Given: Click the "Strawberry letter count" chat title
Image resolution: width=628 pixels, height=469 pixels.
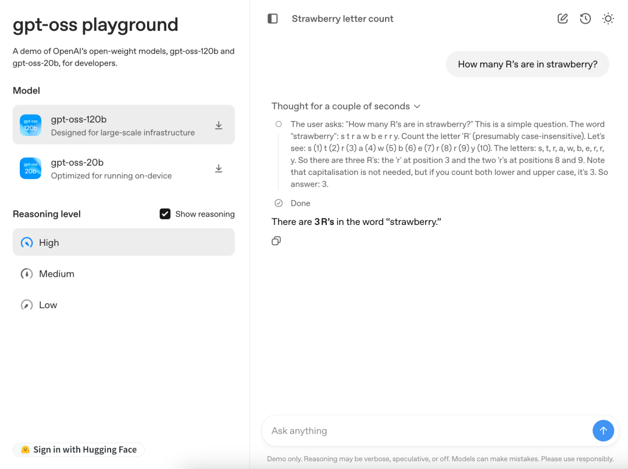Looking at the screenshot, I should [342, 19].
